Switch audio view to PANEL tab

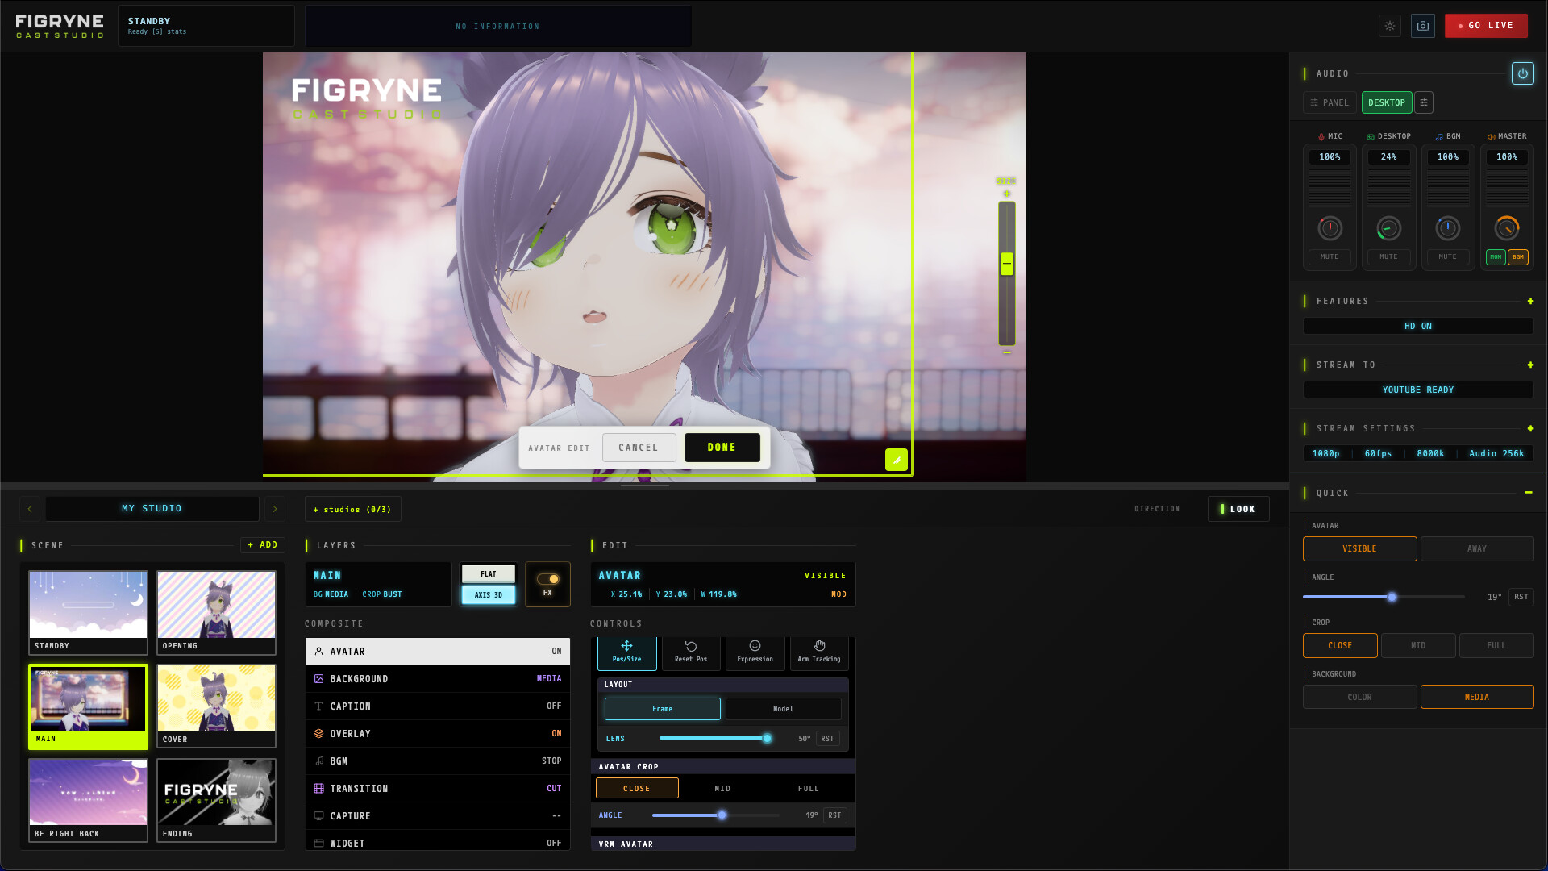click(1330, 102)
